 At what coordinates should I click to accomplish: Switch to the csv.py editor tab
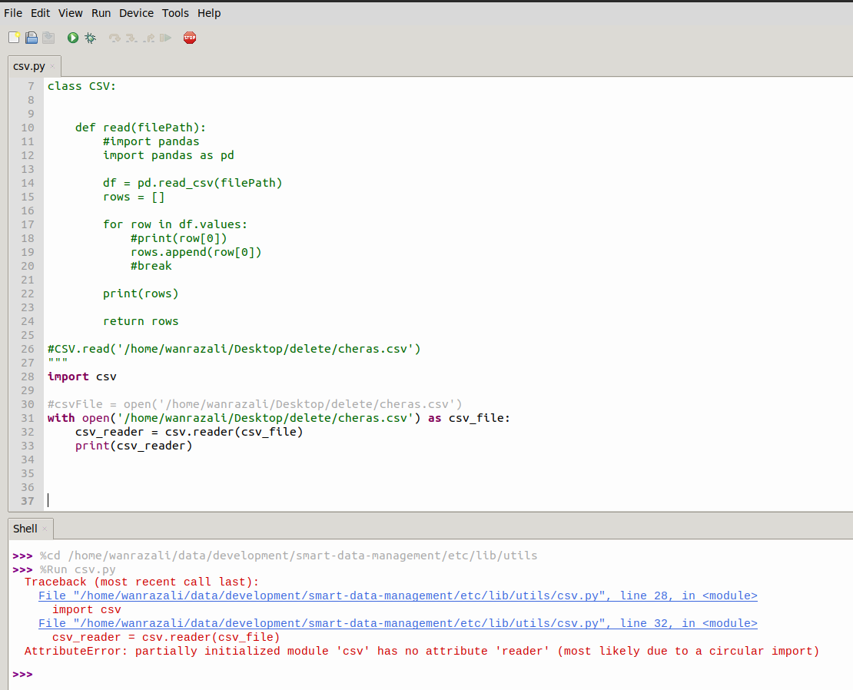point(28,66)
